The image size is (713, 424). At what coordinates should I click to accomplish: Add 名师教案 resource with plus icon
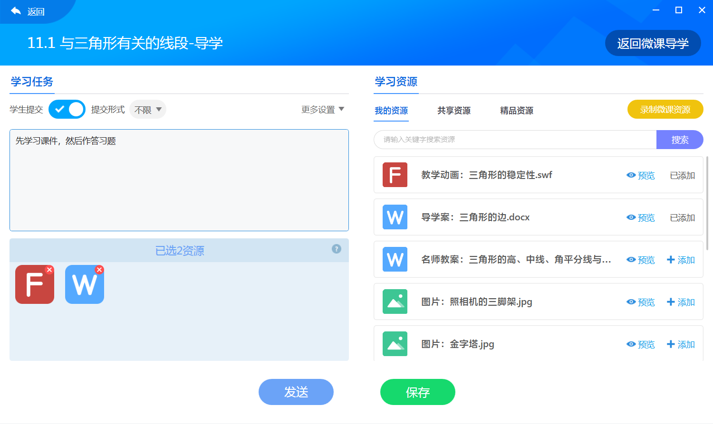click(x=681, y=260)
